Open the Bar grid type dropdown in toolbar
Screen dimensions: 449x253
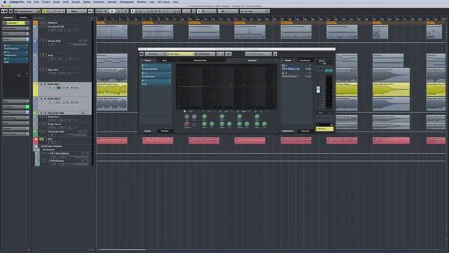pos(228,11)
